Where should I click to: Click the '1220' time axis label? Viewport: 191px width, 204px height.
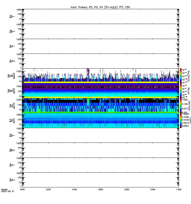(48, 189)
